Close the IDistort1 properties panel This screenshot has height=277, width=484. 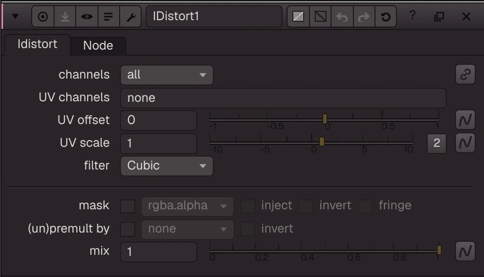coord(466,17)
